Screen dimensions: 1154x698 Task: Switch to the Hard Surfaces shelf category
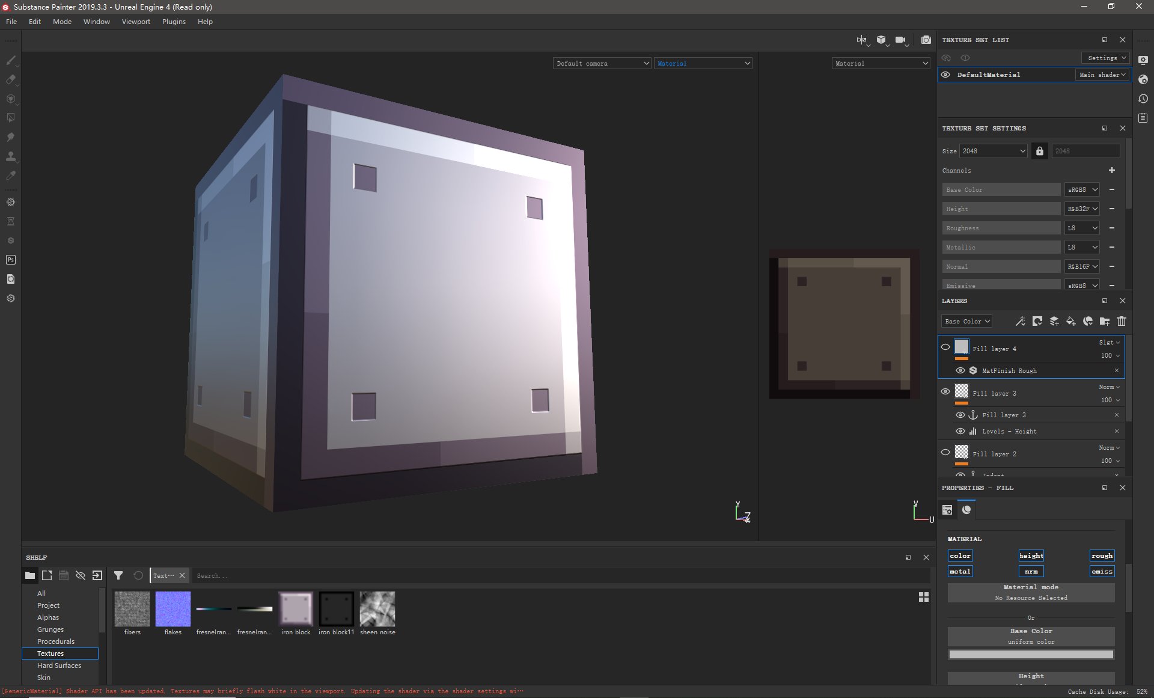coord(59,666)
